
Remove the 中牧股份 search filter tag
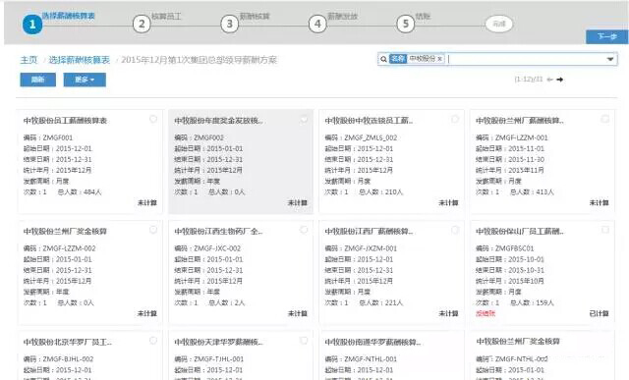pyautogui.click(x=439, y=59)
